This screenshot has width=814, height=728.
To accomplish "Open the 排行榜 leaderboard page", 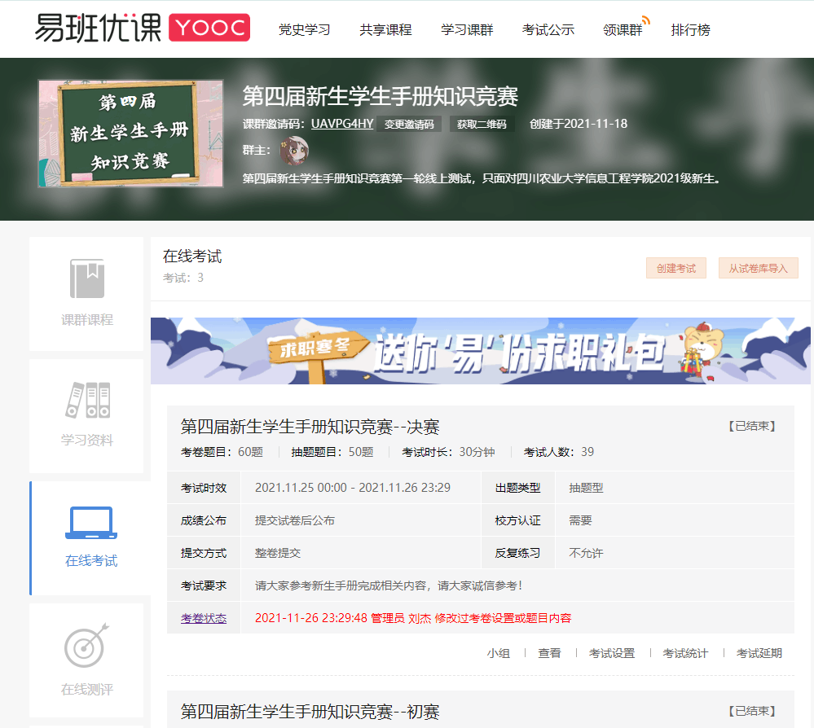I will pos(690,30).
